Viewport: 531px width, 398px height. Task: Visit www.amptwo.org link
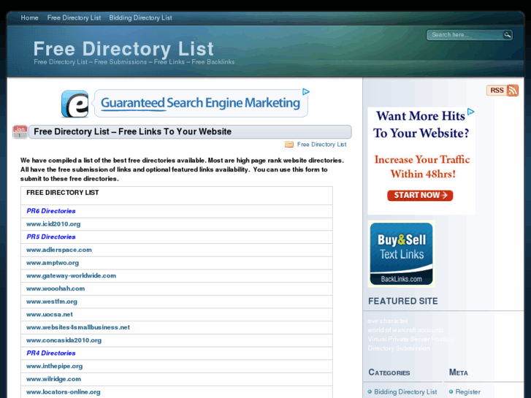[53, 262]
